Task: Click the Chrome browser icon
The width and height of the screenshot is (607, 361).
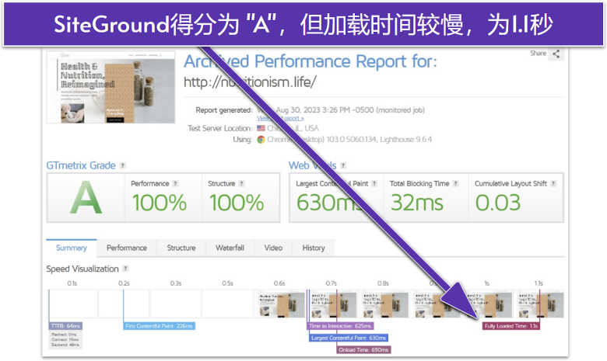Action: point(261,140)
